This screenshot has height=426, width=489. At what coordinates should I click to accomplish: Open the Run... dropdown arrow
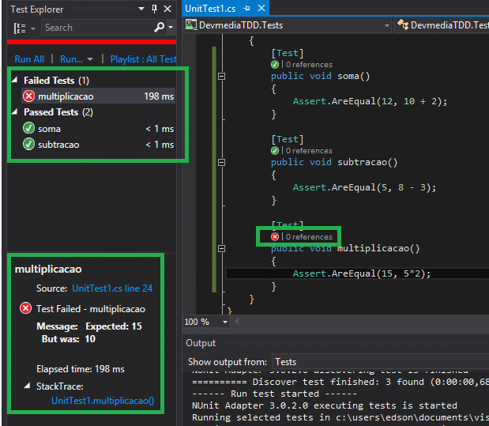(x=90, y=59)
